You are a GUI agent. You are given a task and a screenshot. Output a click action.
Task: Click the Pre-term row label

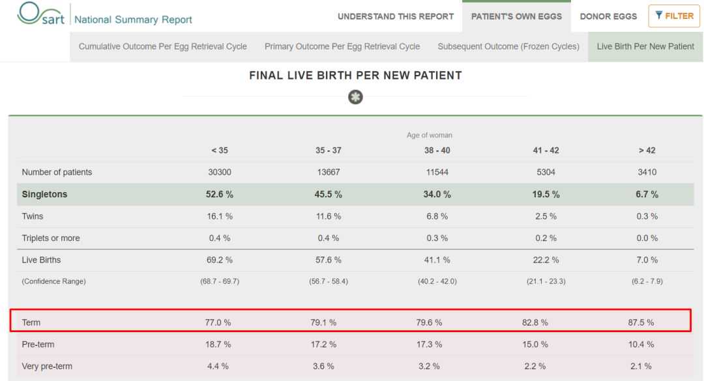click(38, 344)
